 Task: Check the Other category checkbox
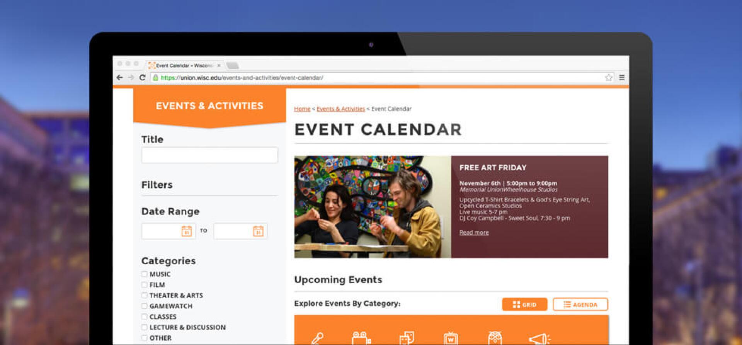(x=144, y=338)
